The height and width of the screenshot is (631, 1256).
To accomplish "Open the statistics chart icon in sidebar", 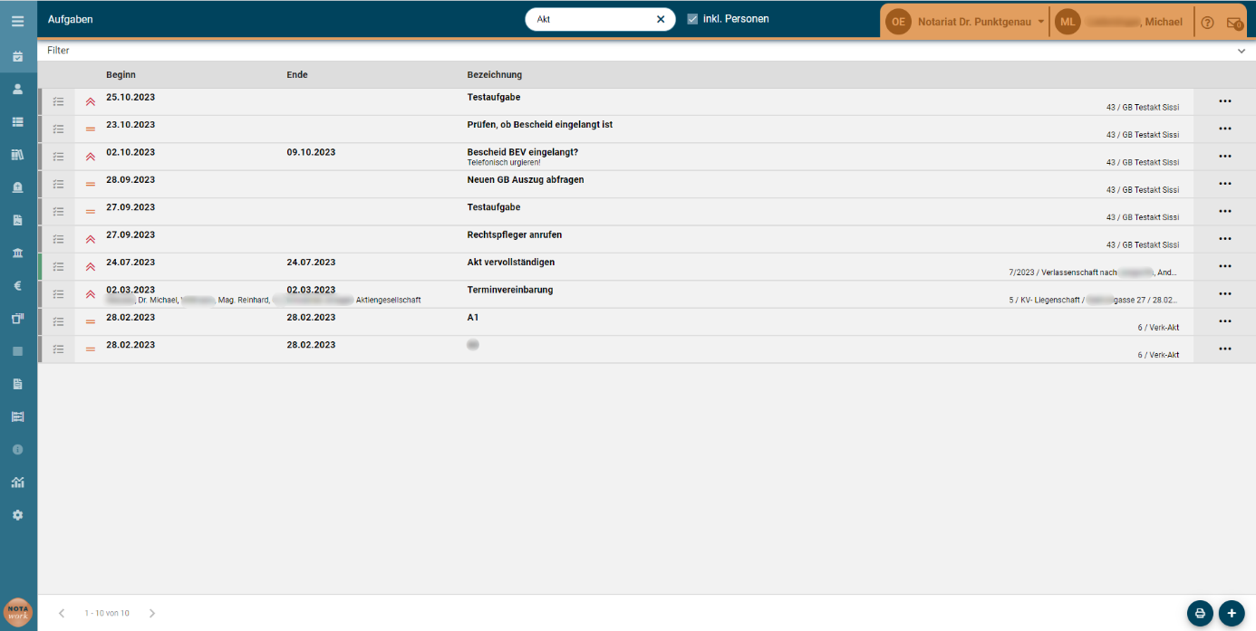I will [x=17, y=482].
